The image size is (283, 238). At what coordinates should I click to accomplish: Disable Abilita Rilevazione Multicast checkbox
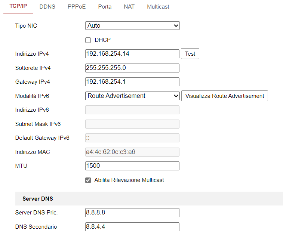pos(88,180)
